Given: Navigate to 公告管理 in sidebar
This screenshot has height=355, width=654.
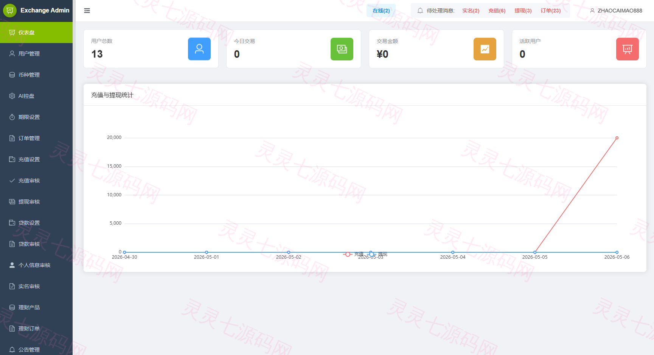Looking at the screenshot, I should point(36,349).
